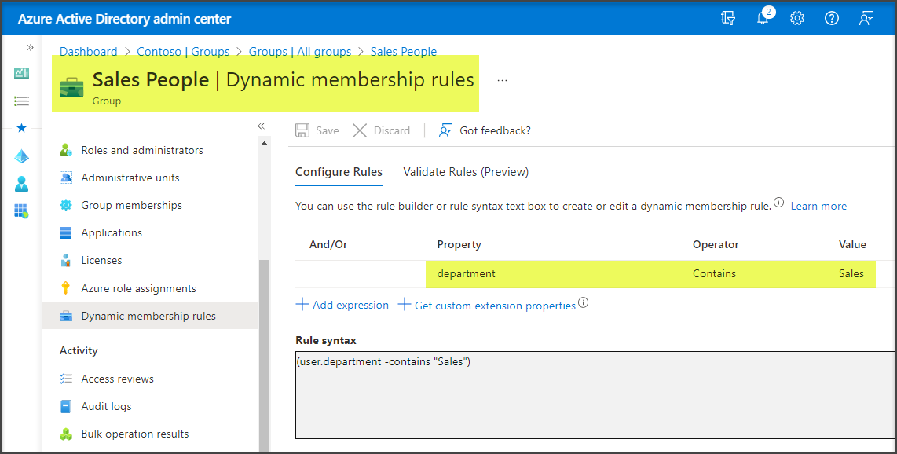The width and height of the screenshot is (897, 454).
Task: Select the Configure Rules tab
Action: pos(339,172)
